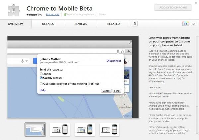
Task: Click the Google +1 button
Action: (x=185, y=24)
